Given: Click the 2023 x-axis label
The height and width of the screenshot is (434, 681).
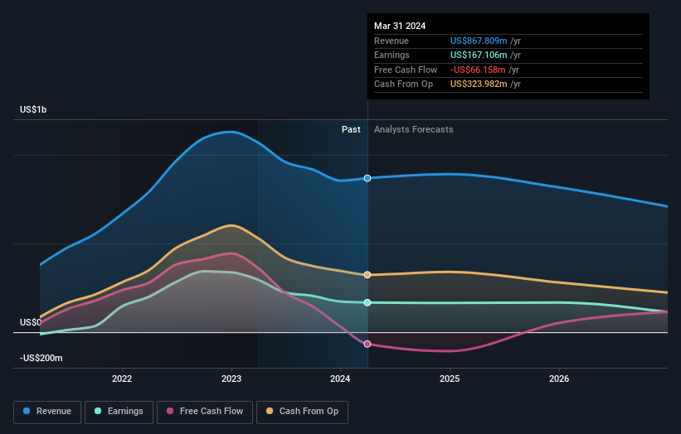Looking at the screenshot, I should pos(231,379).
